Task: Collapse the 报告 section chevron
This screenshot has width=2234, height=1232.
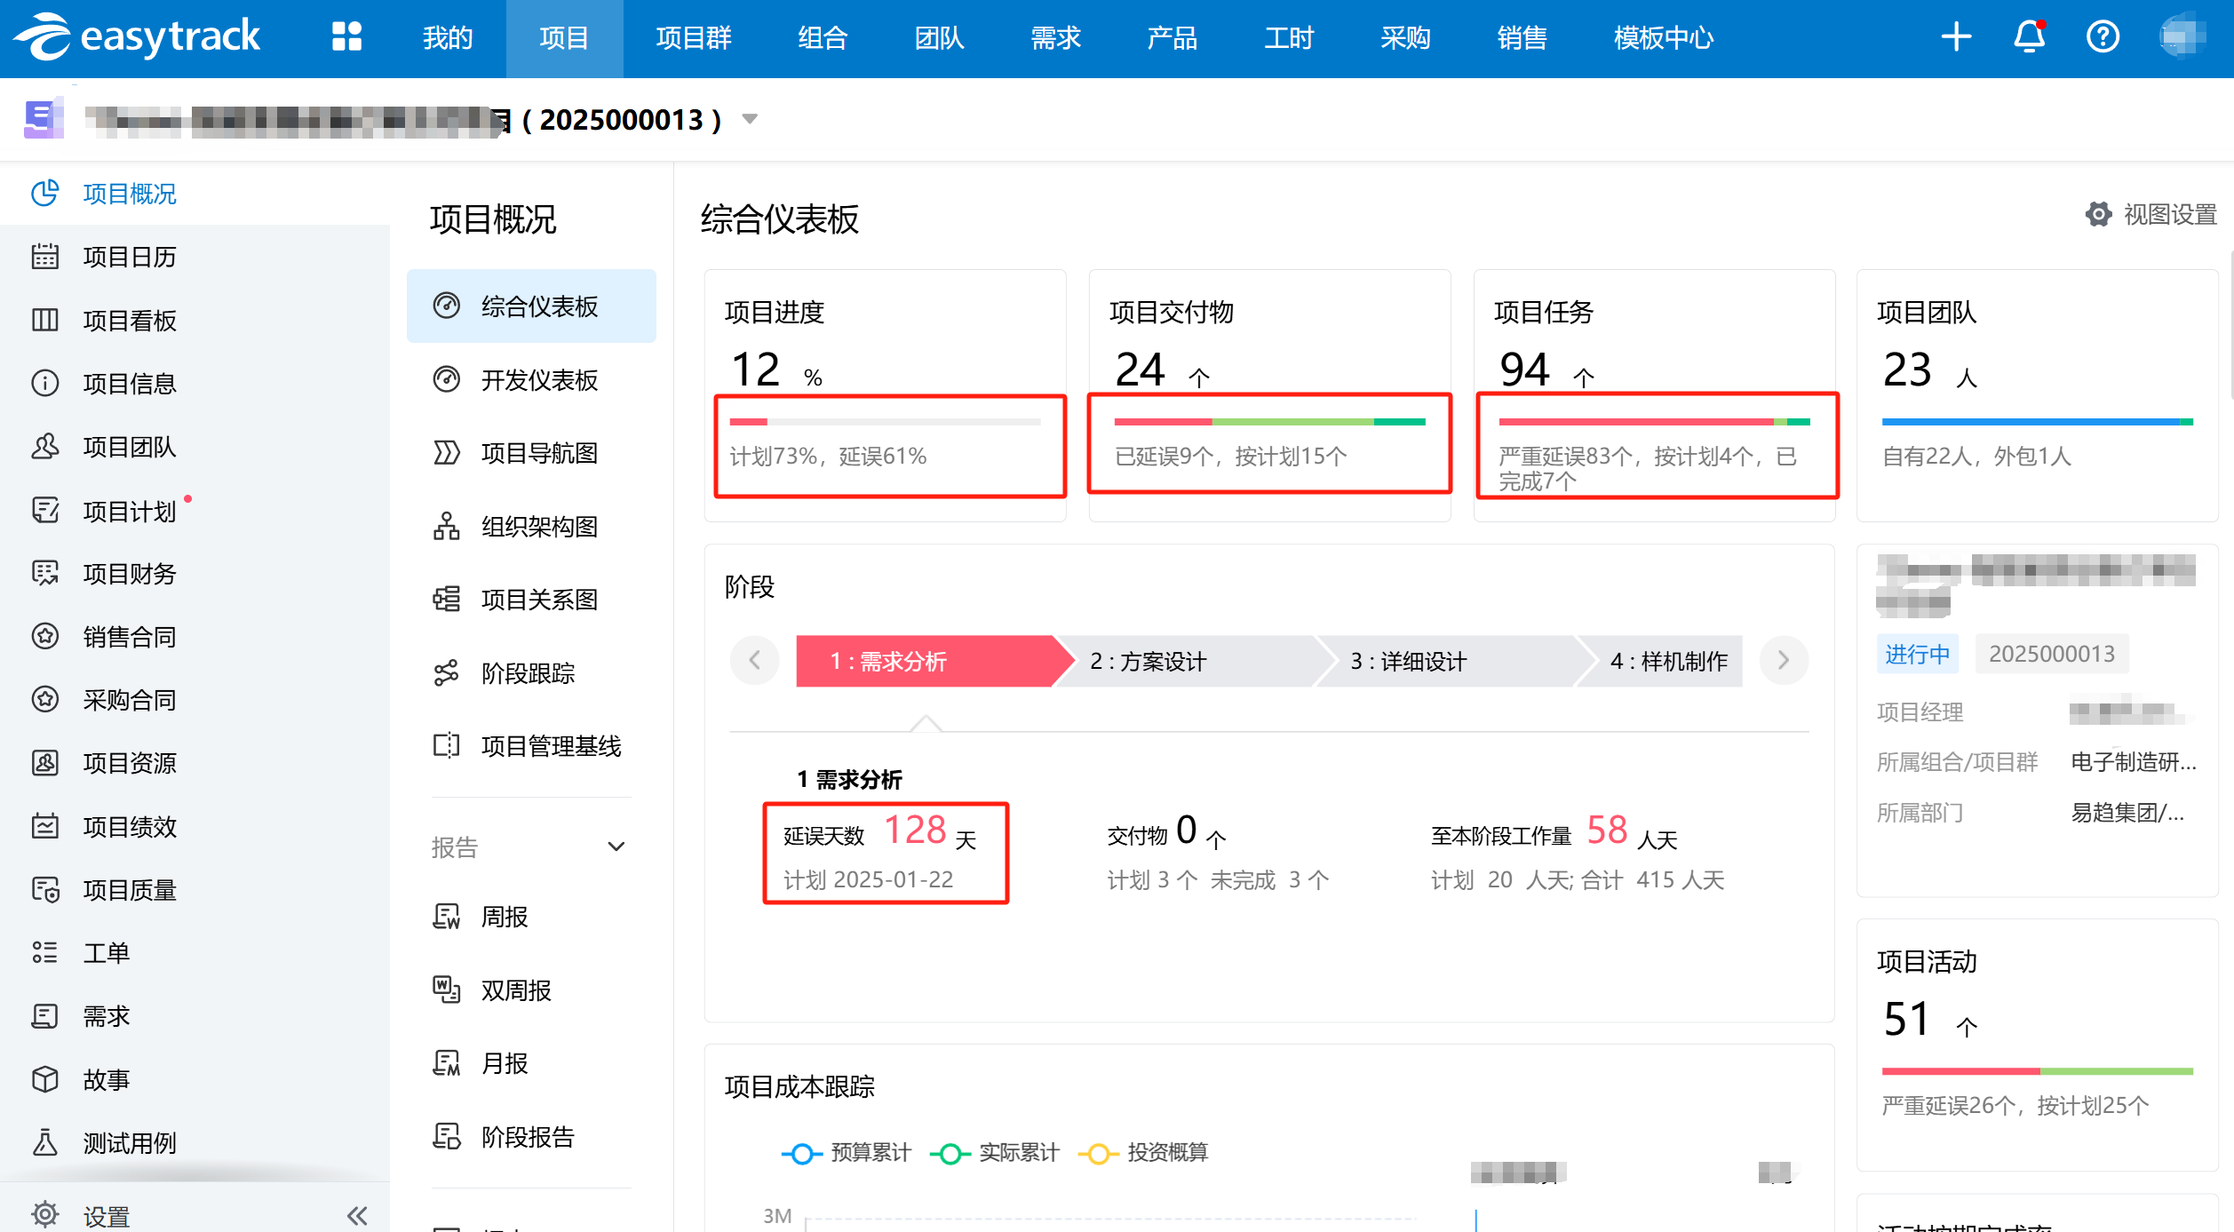Action: point(616,847)
